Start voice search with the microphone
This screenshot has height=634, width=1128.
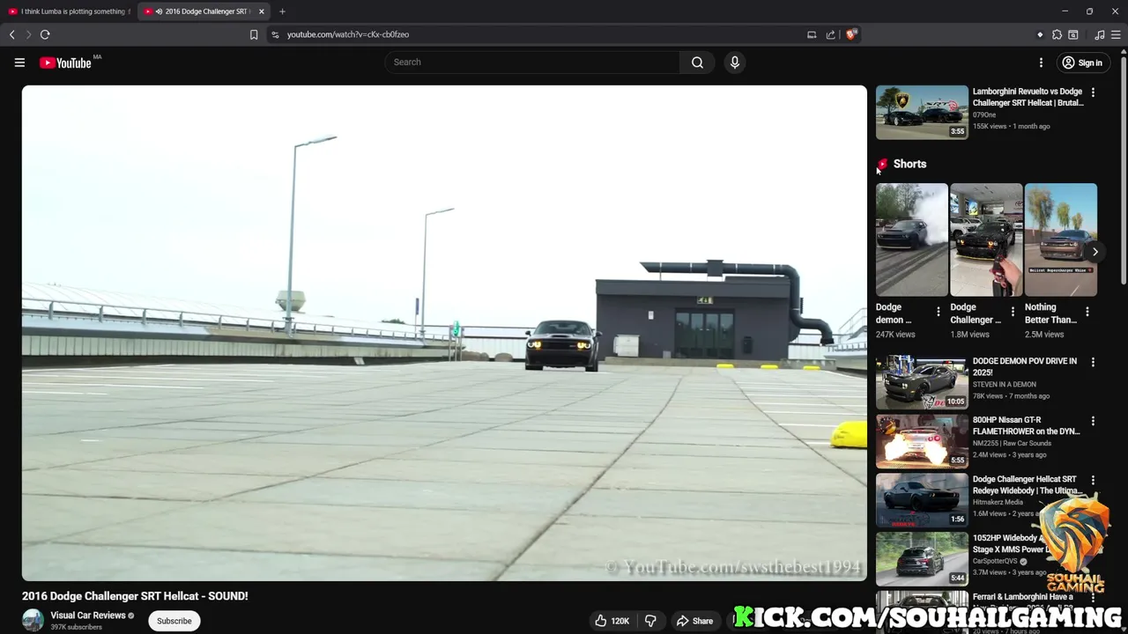[734, 63]
